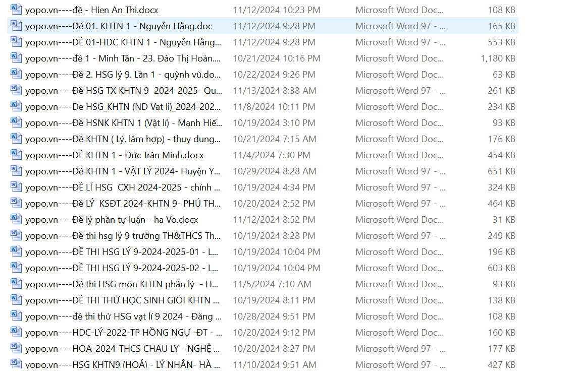The height and width of the screenshot is (381, 577).
Task: Click document icon of Đề 2. HSG lý 9 file
Action: point(16,74)
